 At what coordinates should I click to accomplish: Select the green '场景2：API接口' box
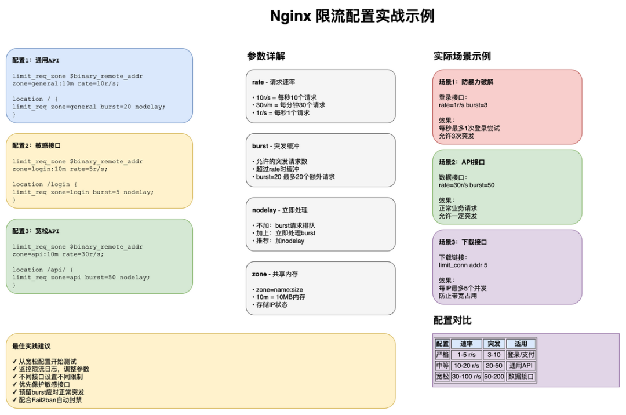pos(507,187)
